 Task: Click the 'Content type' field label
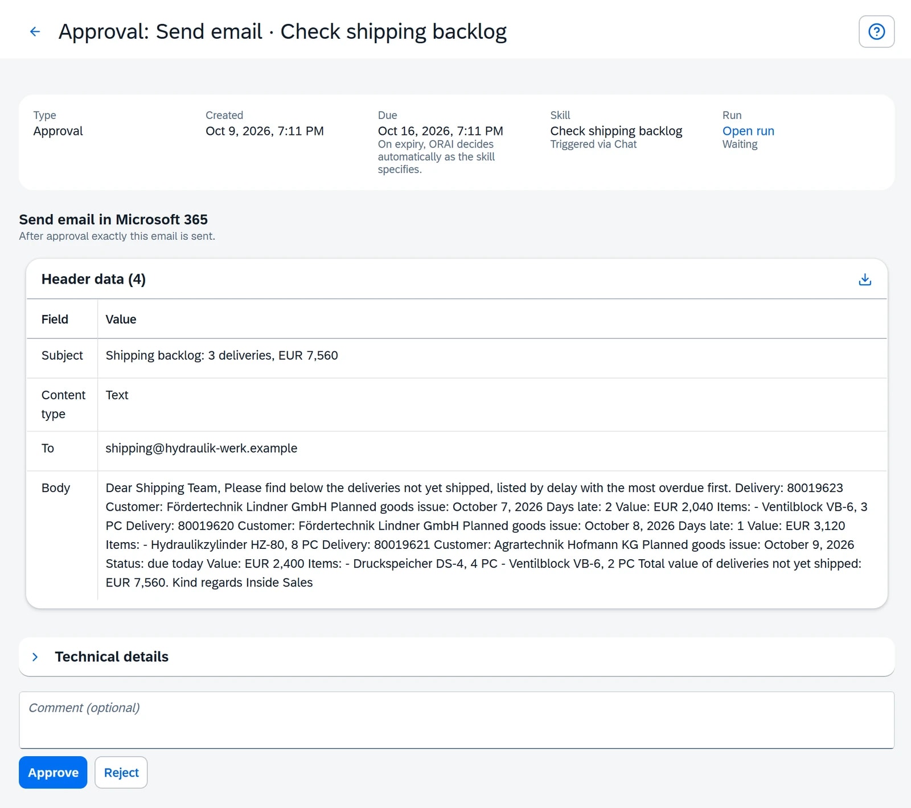tap(63, 404)
